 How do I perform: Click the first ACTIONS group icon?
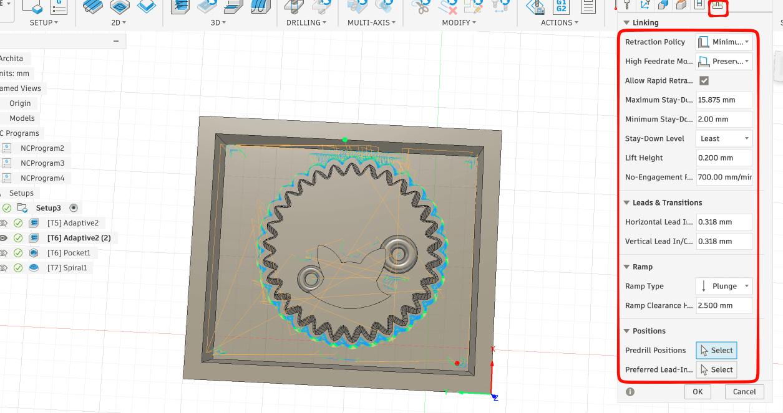(x=535, y=6)
